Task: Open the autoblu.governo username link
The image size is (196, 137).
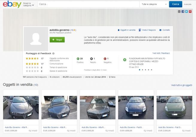Action: [59, 30]
